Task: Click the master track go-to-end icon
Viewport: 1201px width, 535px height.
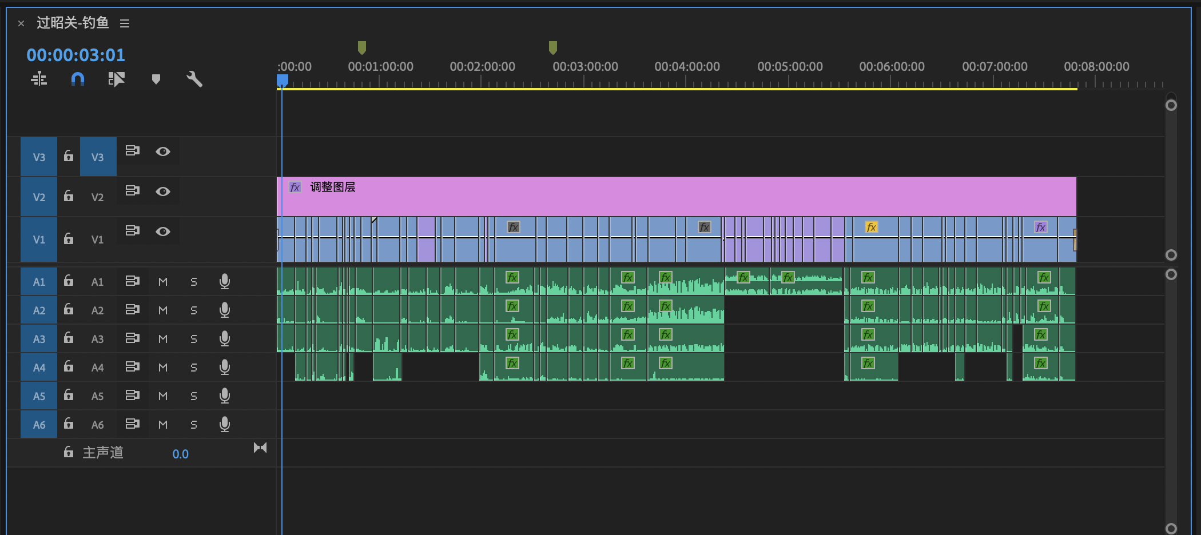Action: click(x=260, y=448)
